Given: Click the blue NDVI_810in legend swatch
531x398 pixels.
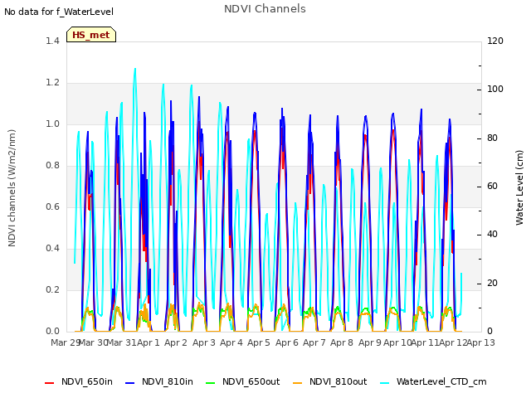Looking at the screenshot, I should click(x=130, y=383).
